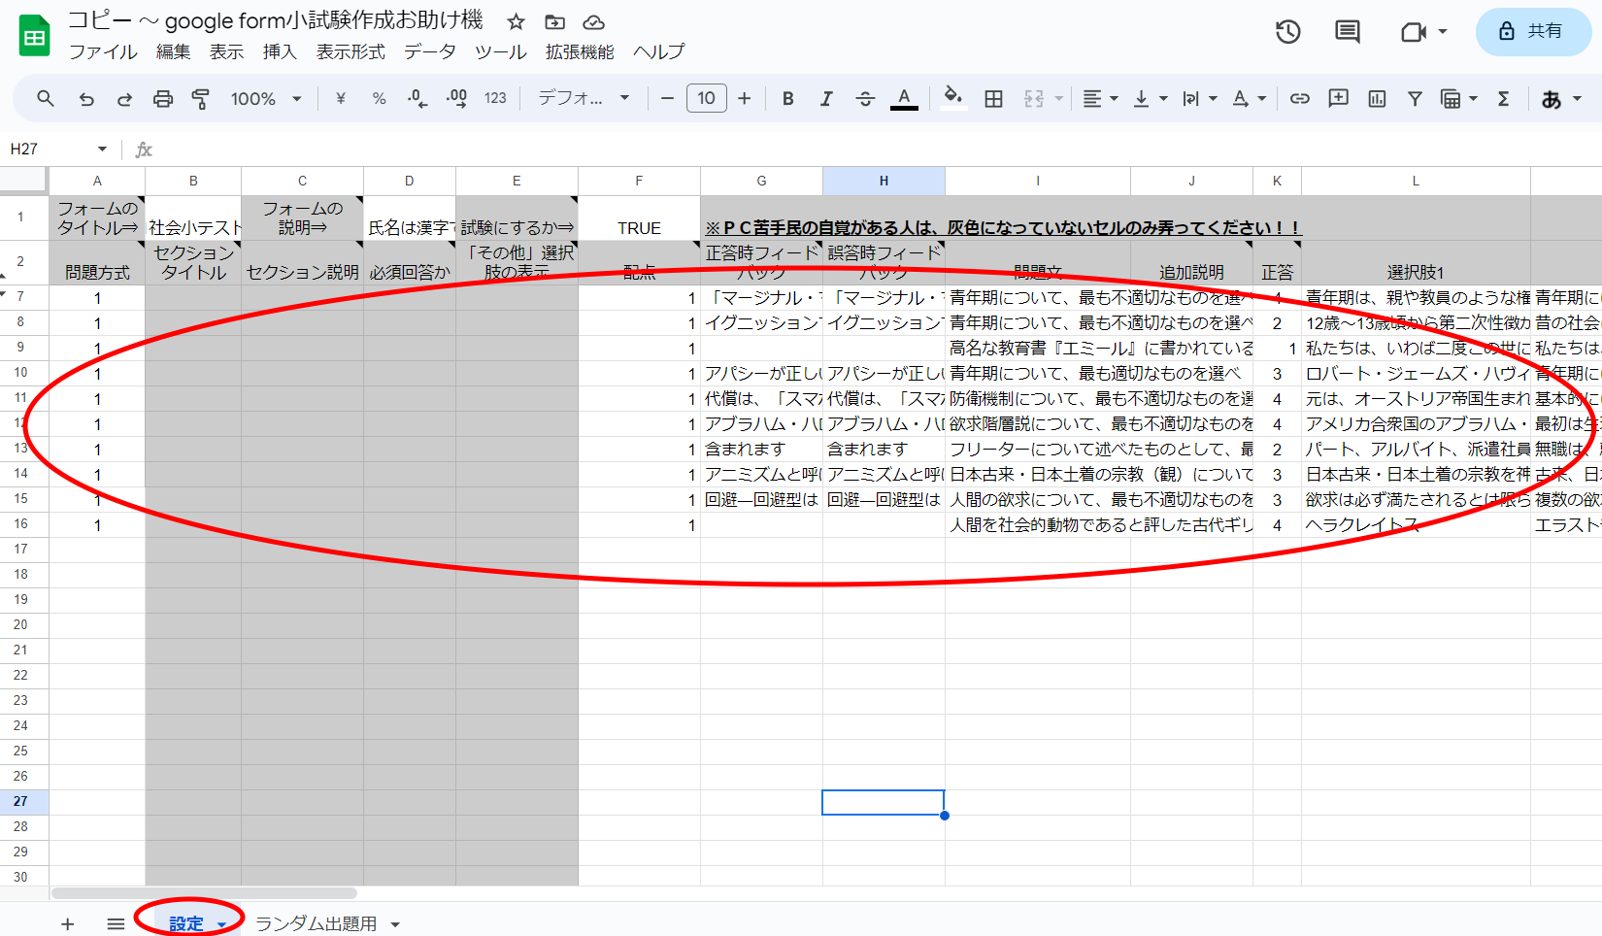
Task: Click the 共有 share button
Action: click(1533, 31)
